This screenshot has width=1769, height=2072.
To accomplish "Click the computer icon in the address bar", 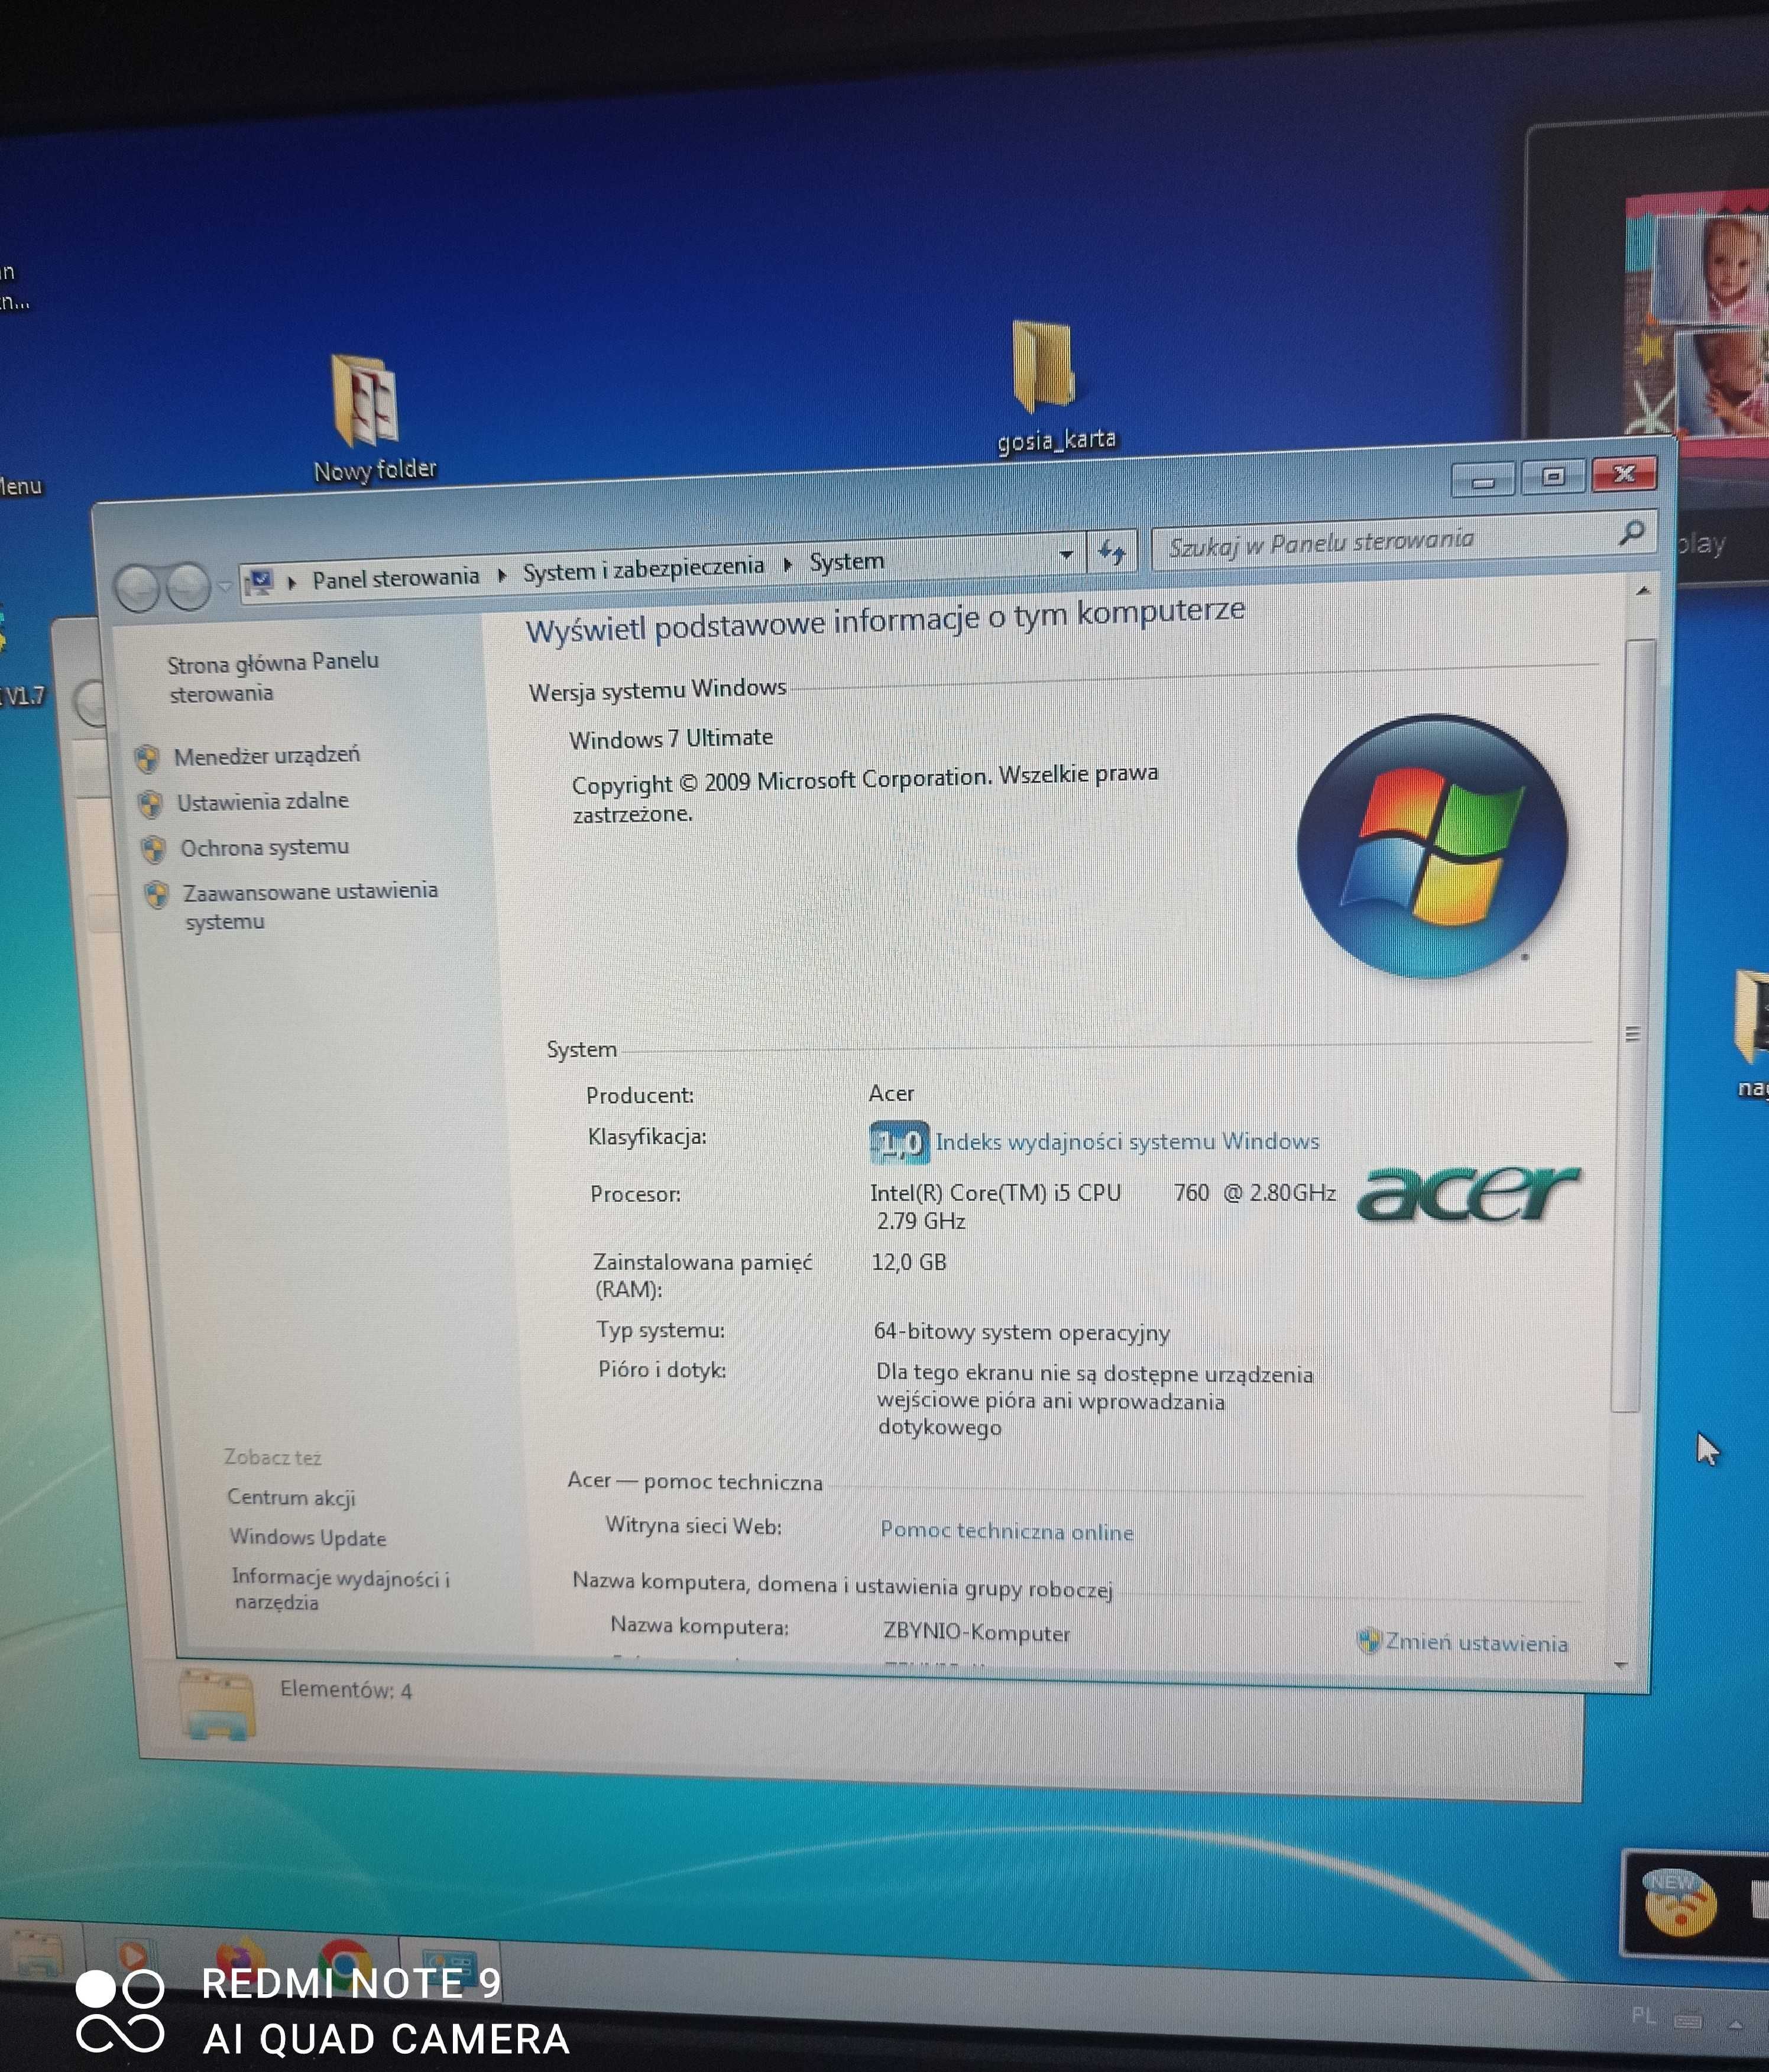I will [261, 581].
